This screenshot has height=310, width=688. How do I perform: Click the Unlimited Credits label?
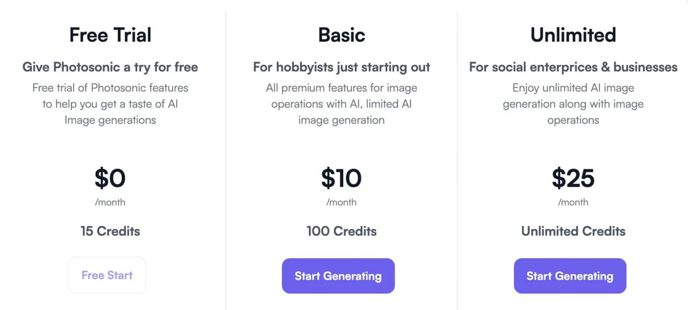click(x=573, y=231)
